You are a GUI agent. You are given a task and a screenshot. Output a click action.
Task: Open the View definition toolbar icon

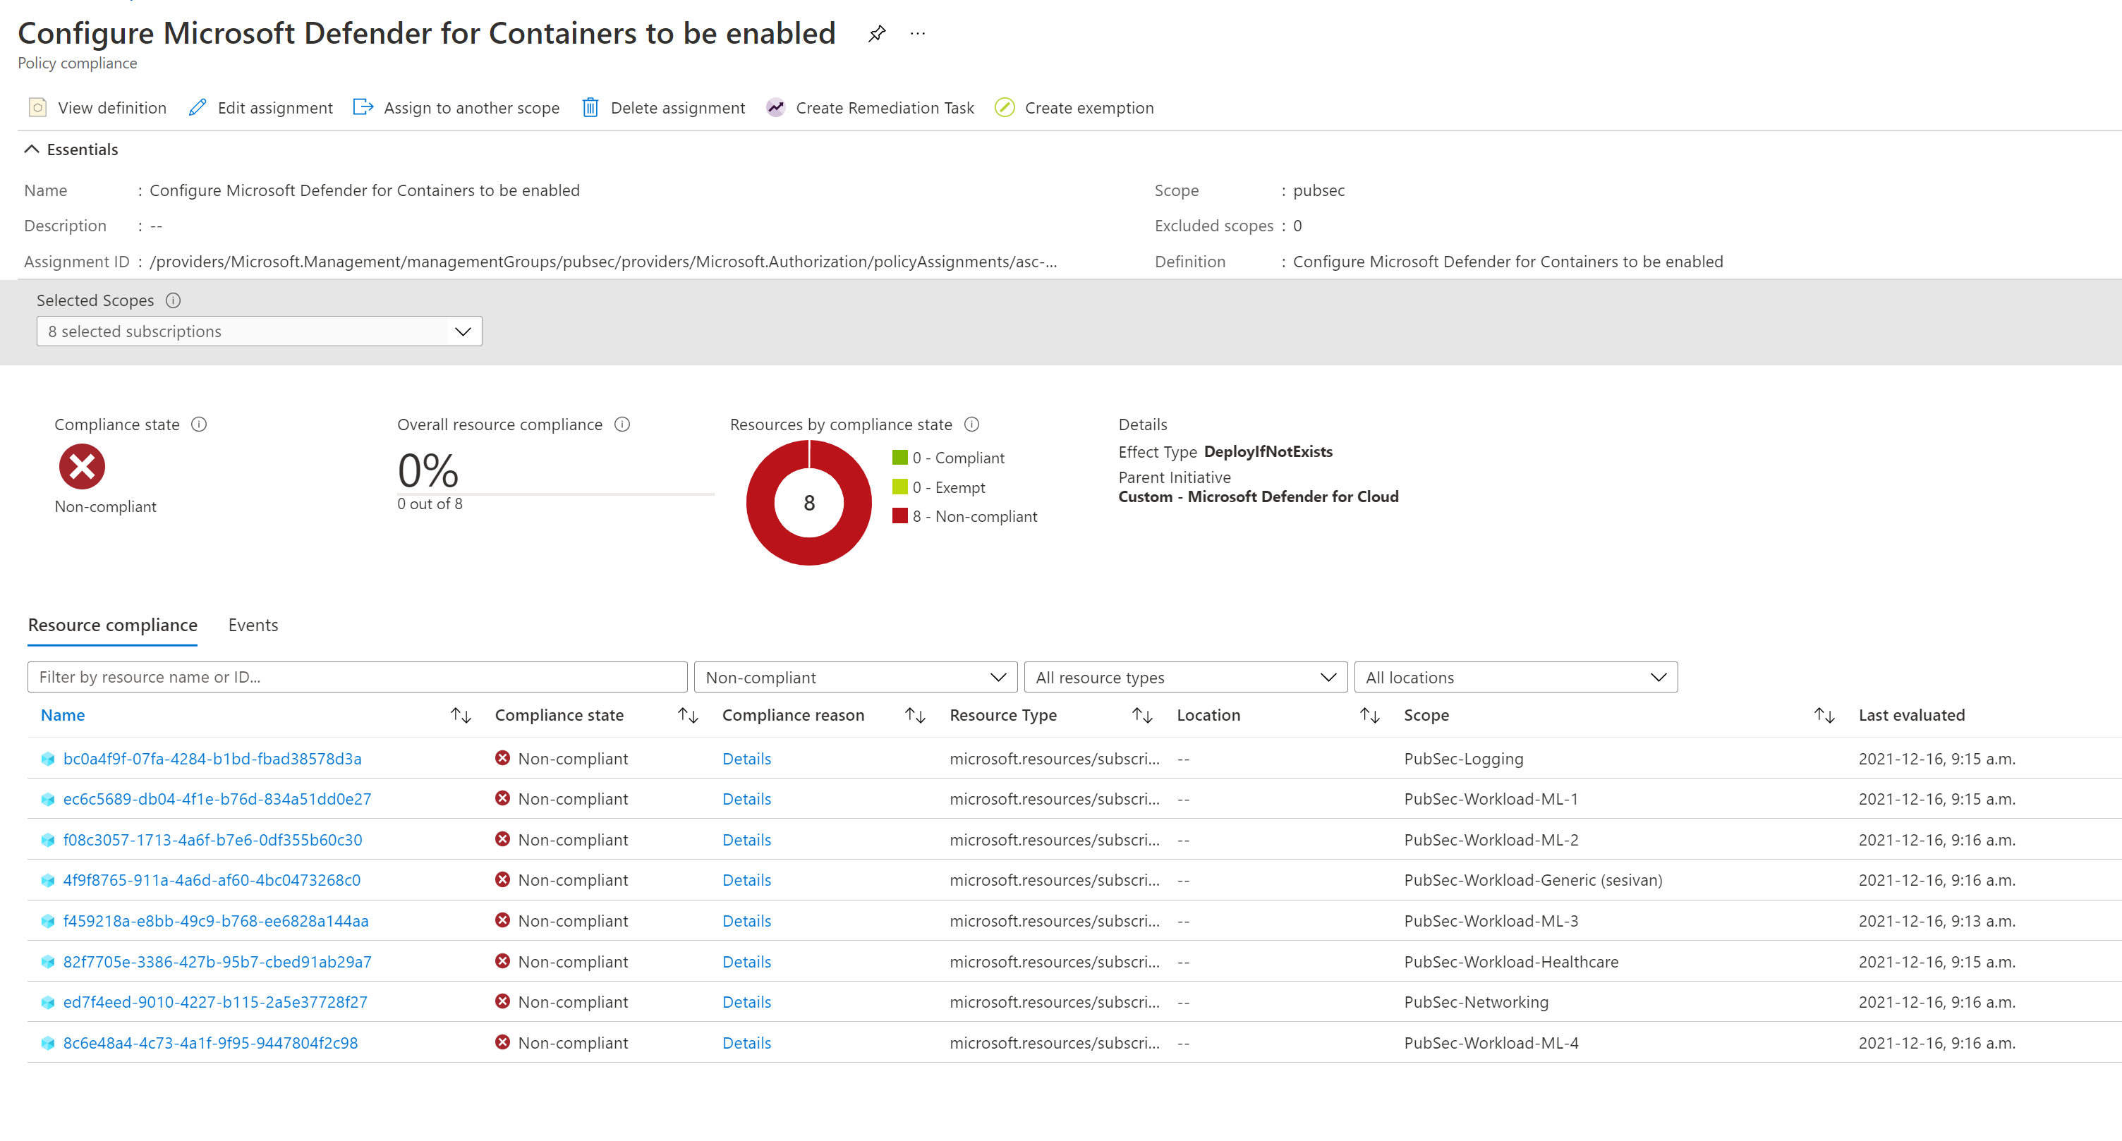click(x=38, y=107)
